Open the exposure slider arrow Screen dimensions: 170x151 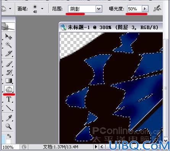click(x=145, y=9)
